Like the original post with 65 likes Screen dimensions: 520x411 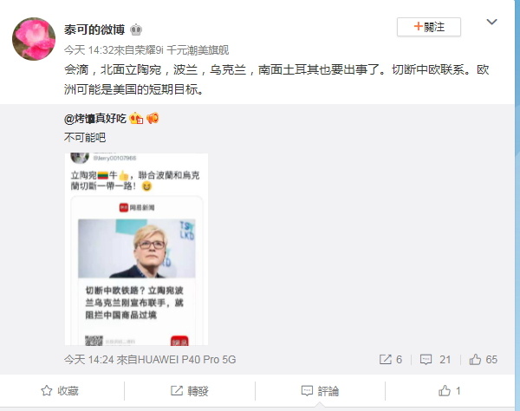(484, 360)
